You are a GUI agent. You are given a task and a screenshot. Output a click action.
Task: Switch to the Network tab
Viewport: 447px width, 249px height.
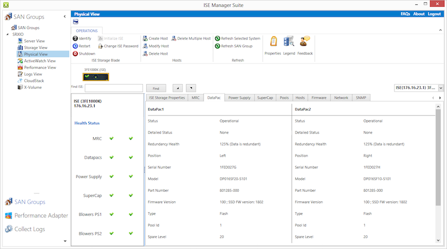click(341, 98)
